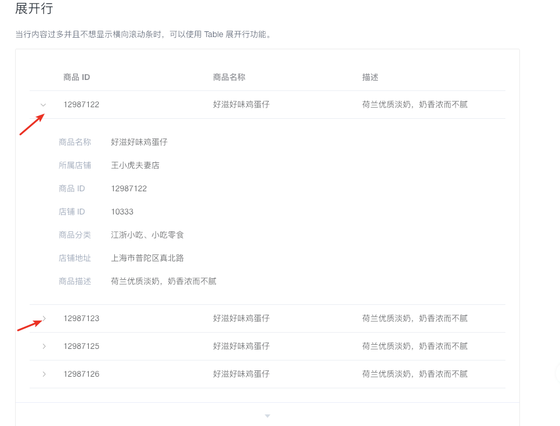Click the intro sentence mentioning Table 展开行功能
This screenshot has width=560, height=426.
[143, 34]
